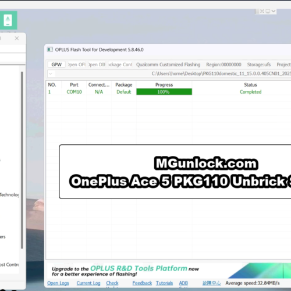Image resolution: width=291 pixels, height=291 pixels.
Task: Click the Package Conf button
Action: pos(120,65)
